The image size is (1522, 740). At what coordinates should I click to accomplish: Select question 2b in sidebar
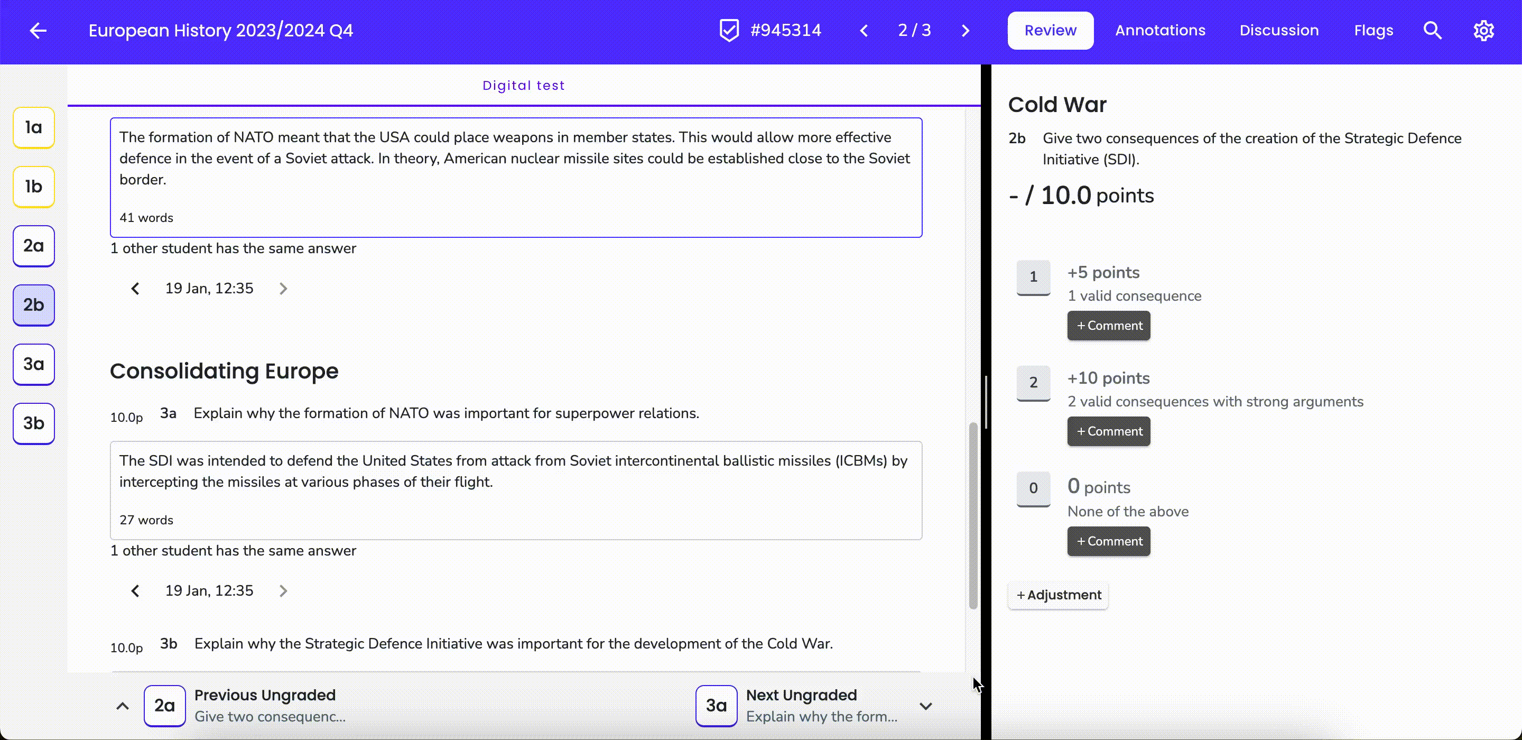point(34,305)
